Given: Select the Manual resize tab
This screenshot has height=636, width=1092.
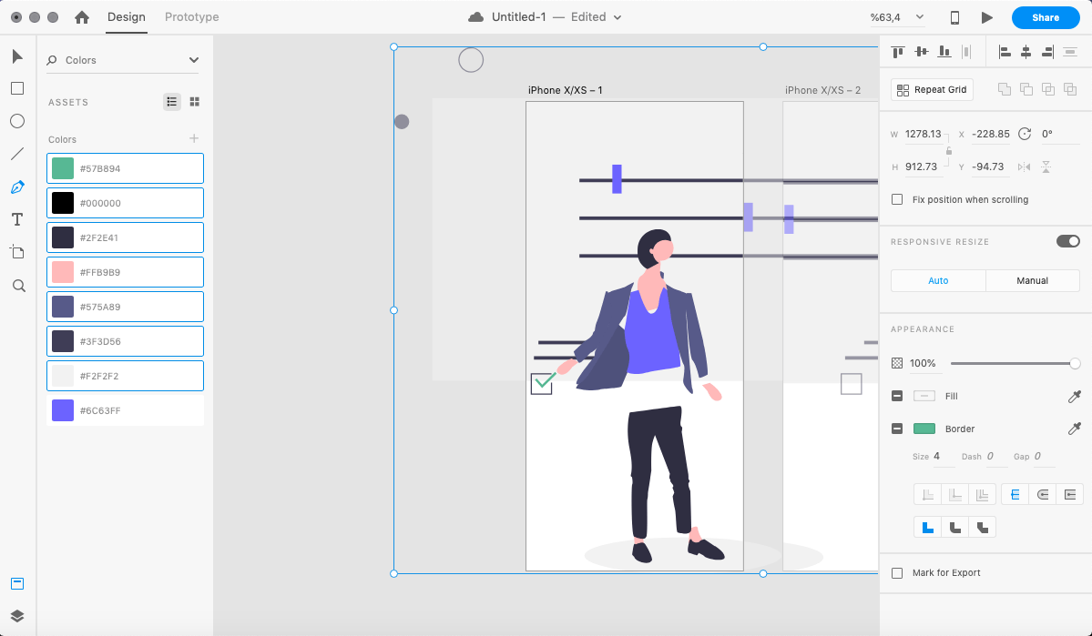Looking at the screenshot, I should (x=1032, y=280).
